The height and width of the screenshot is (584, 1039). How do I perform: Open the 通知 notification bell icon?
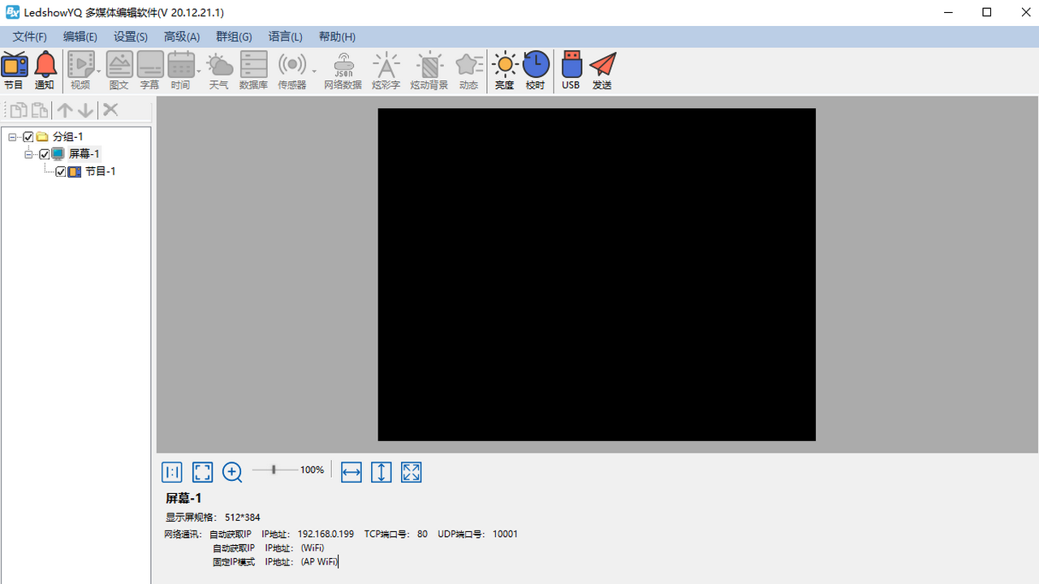(x=45, y=70)
